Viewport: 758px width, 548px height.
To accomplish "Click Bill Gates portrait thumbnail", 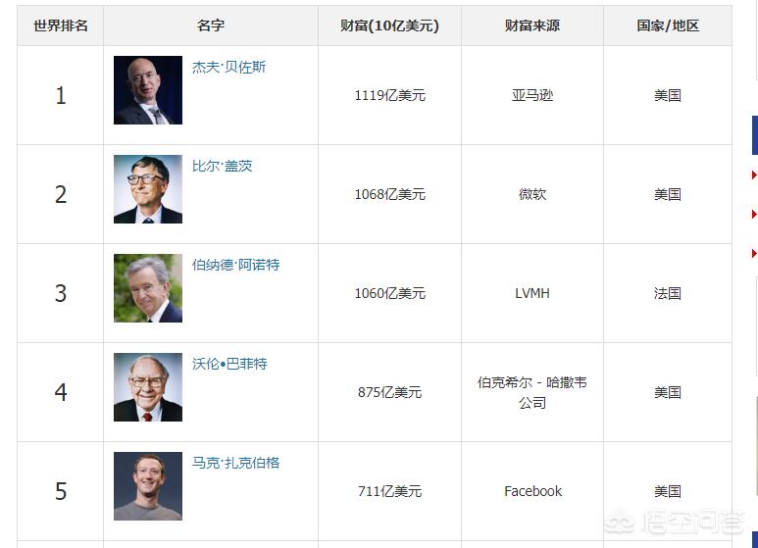I will coord(148,189).
